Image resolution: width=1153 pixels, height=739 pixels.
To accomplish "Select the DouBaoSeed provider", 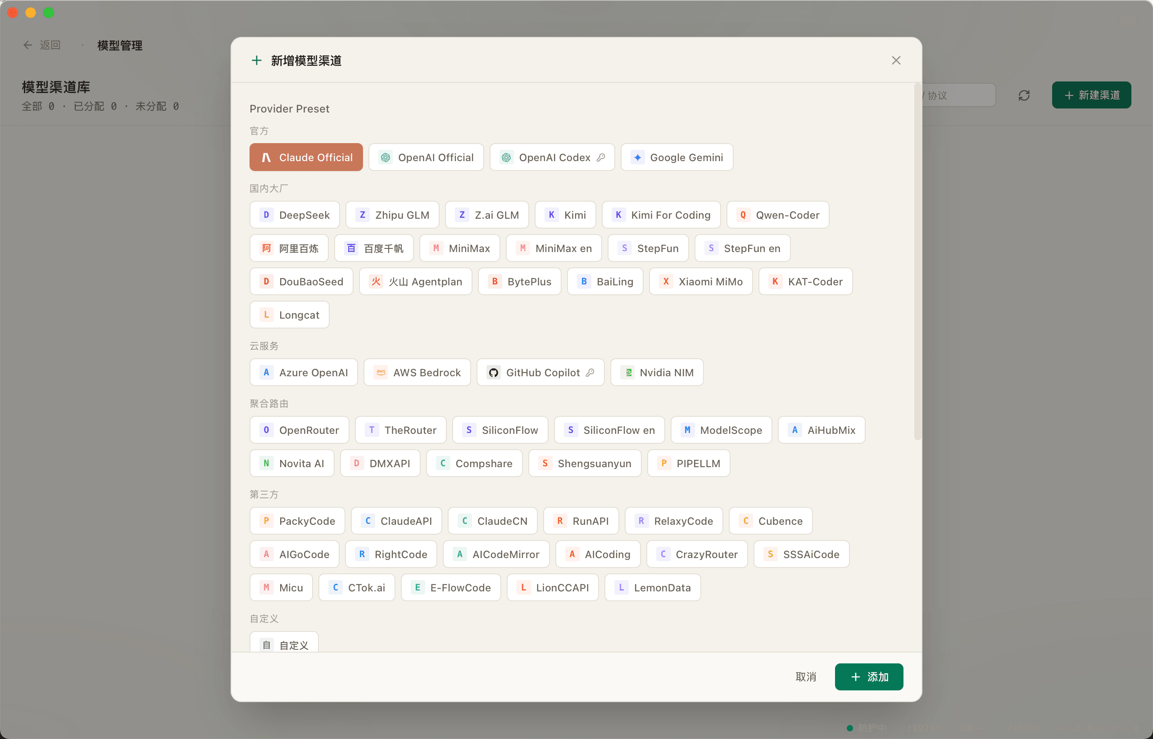I will click(301, 282).
